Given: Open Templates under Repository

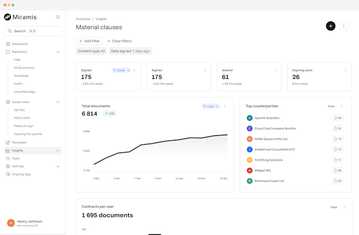Looking at the screenshot, I should pyautogui.click(x=21, y=76).
